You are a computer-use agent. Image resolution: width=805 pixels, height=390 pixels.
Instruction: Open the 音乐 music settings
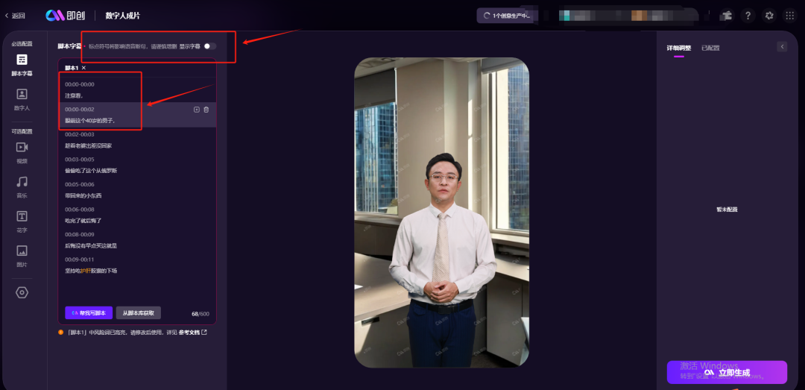tap(22, 185)
